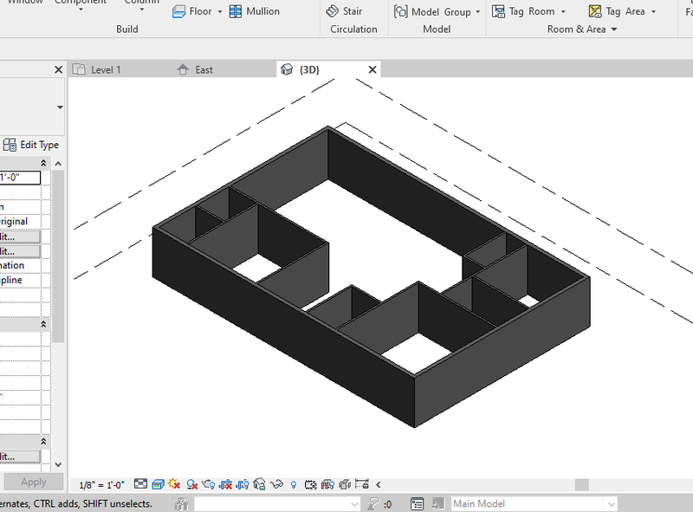Click the 3D view house icon on tab

tap(287, 69)
